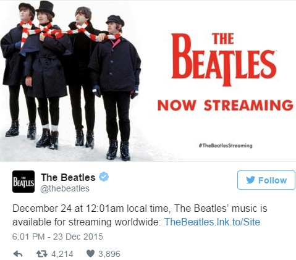The width and height of the screenshot is (296, 260).
Task: Click The Beatles display name
Action: [68, 177]
